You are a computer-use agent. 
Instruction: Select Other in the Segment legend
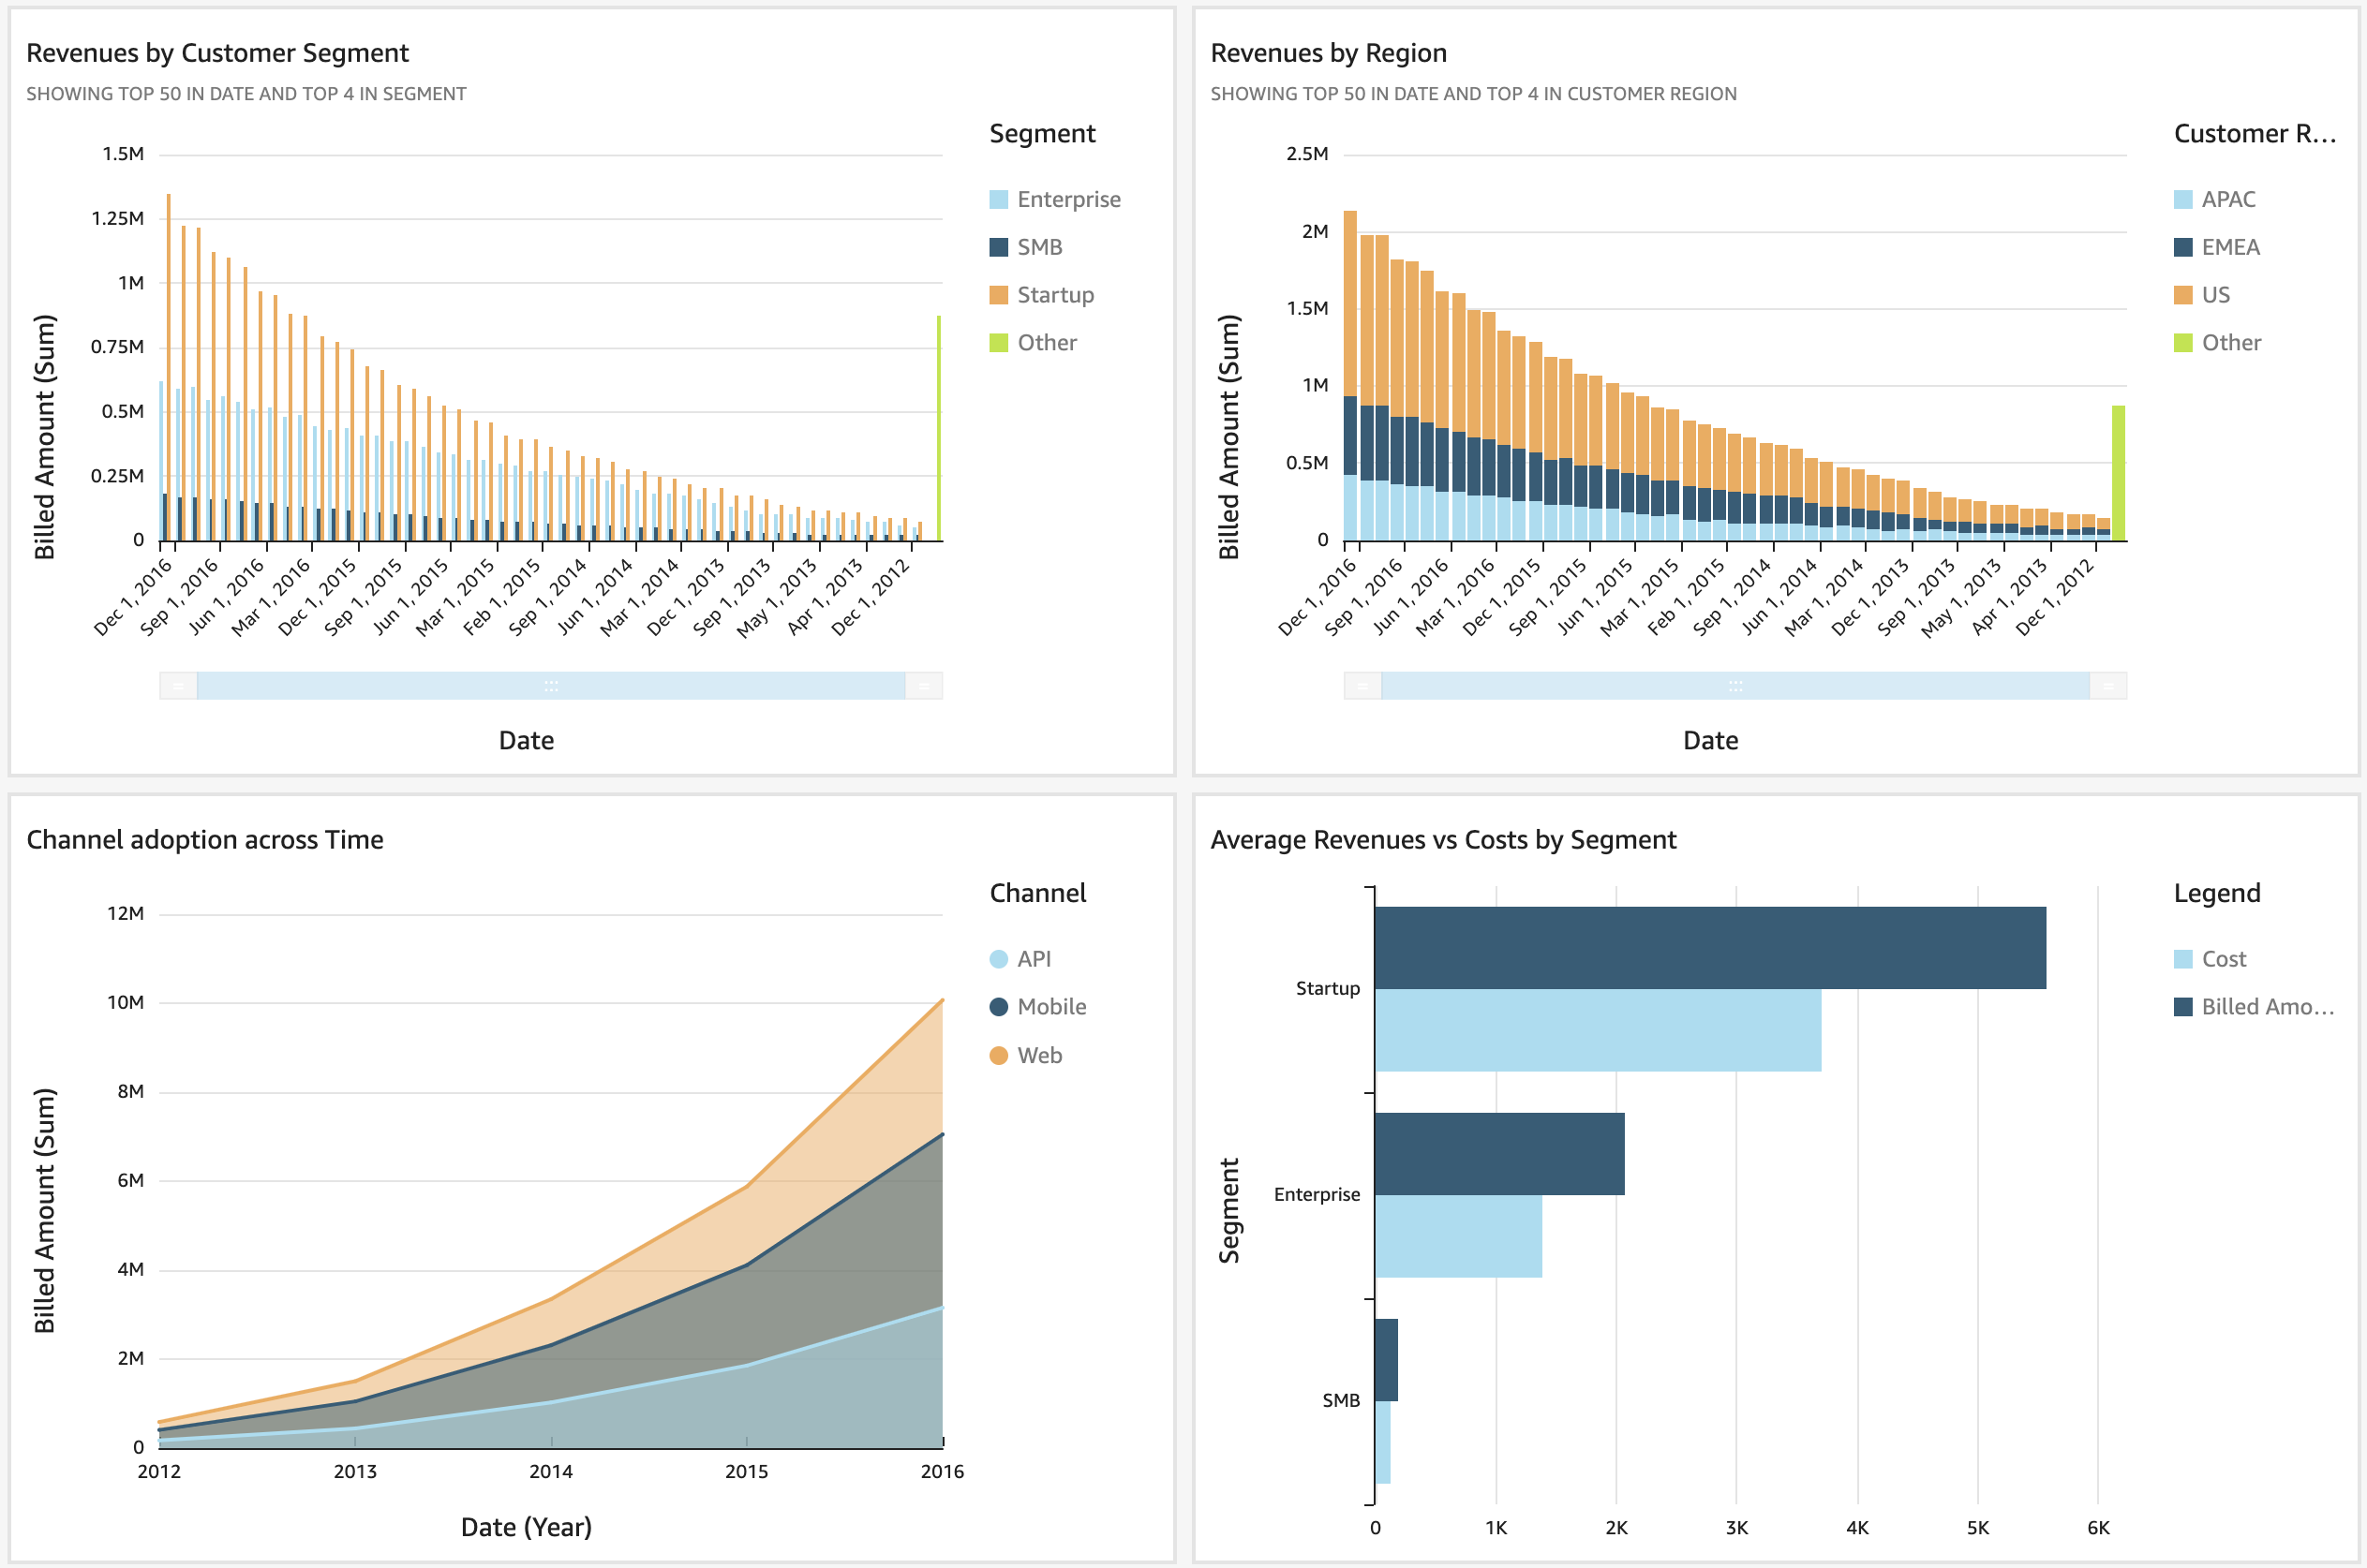point(1033,343)
